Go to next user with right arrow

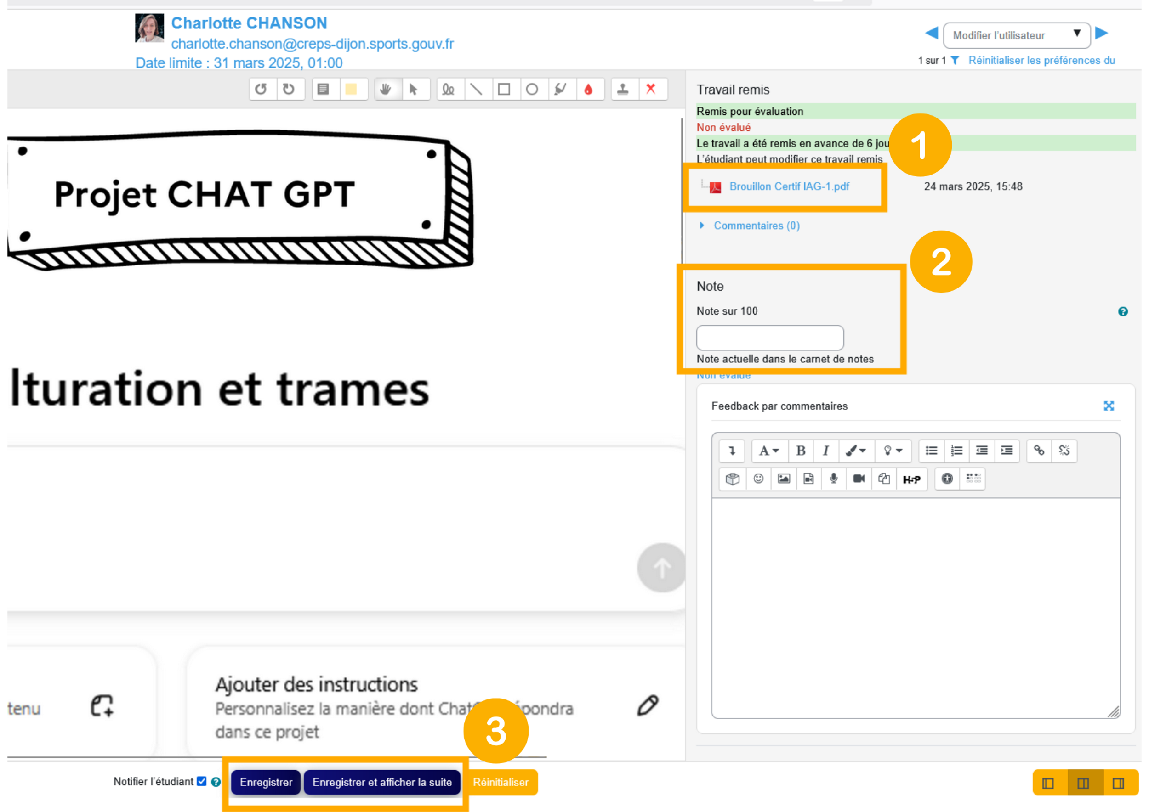click(x=1102, y=34)
